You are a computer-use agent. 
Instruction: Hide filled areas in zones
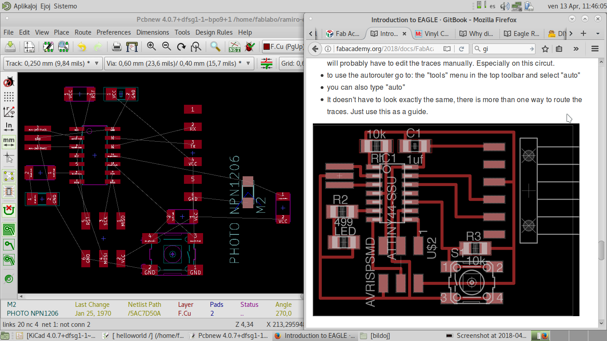[8, 244]
